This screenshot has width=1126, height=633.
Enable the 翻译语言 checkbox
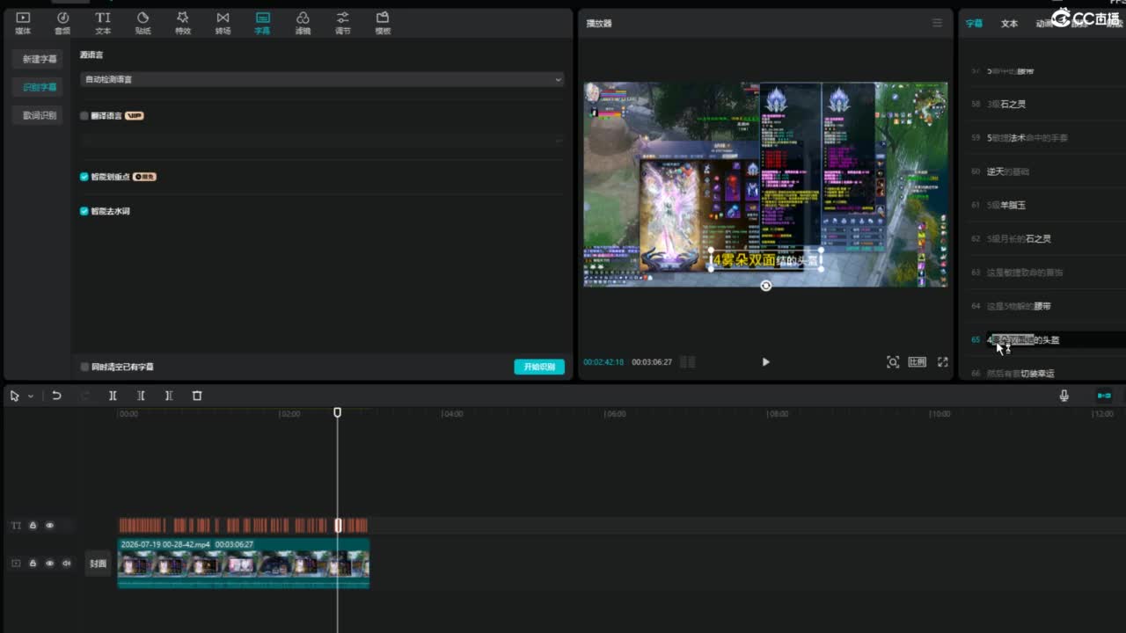pos(84,115)
